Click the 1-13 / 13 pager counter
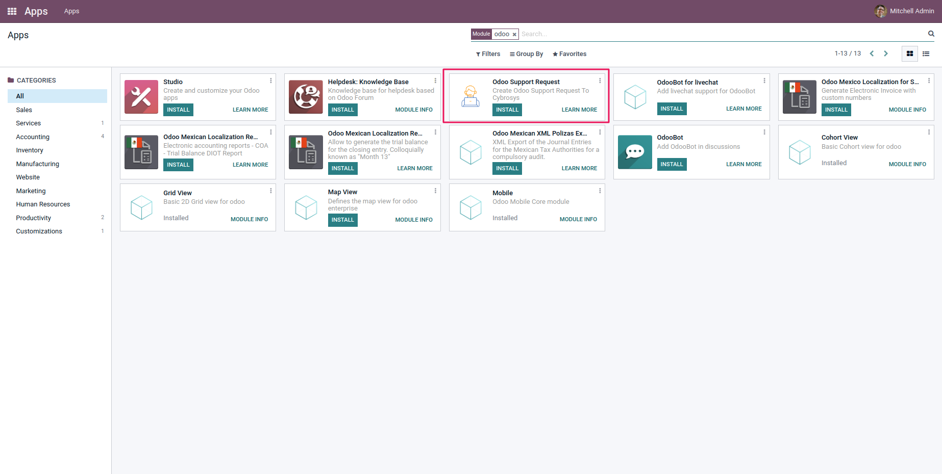This screenshot has height=474, width=942. tap(848, 54)
